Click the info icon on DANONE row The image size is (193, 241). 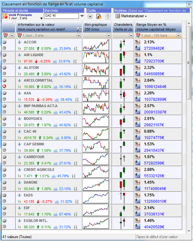[19, 182]
